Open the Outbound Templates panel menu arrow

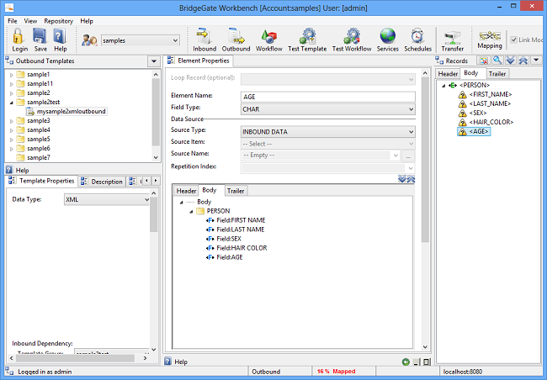154,61
